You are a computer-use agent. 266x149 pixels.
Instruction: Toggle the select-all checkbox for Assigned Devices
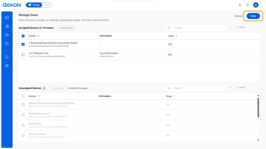pyautogui.click(x=23, y=36)
